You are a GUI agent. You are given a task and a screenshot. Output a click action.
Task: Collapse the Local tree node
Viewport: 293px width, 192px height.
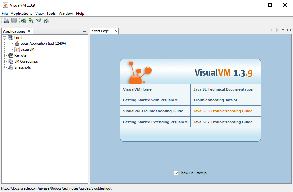[5, 38]
